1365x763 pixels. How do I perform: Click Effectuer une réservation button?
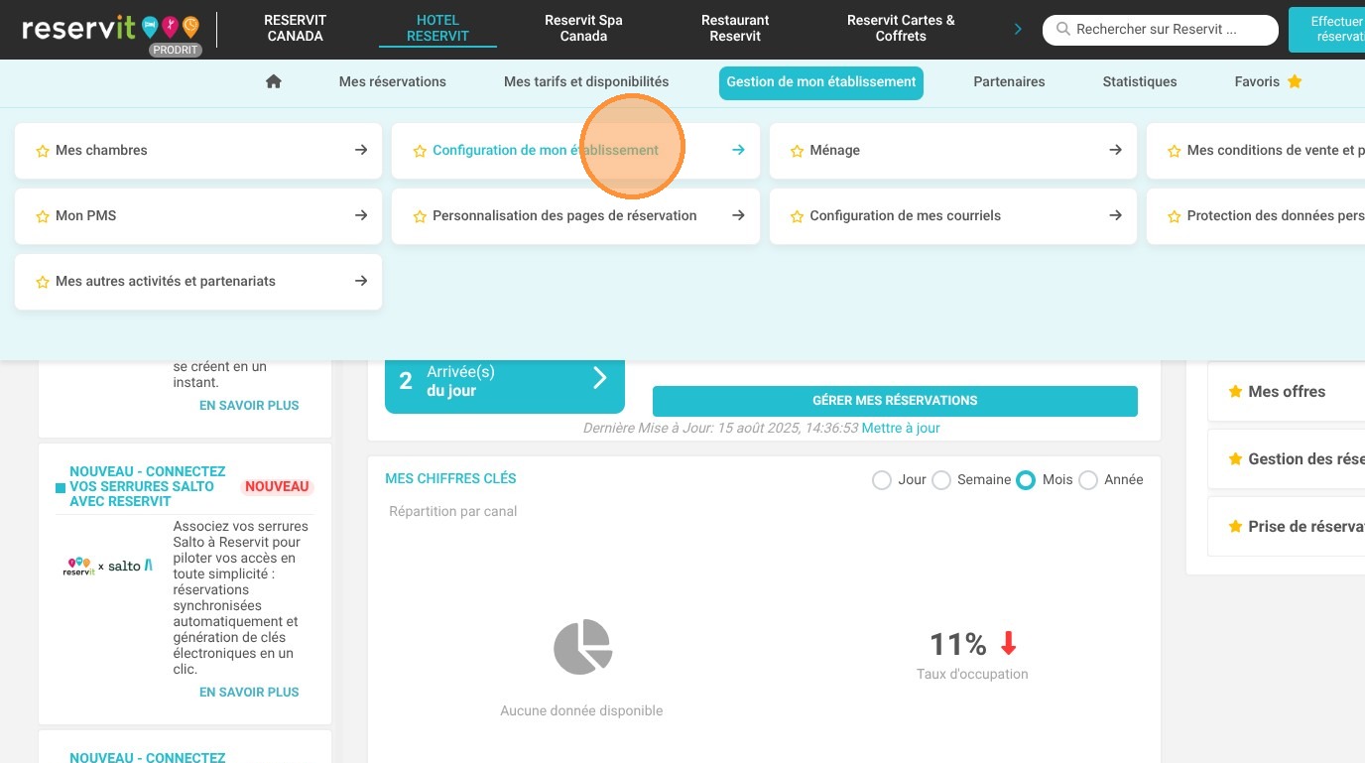pos(1326,29)
